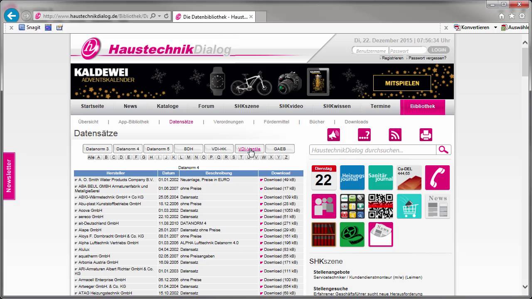This screenshot has width=532, height=299.
Task: Select the Datanorm 5 button
Action: (x=158, y=149)
